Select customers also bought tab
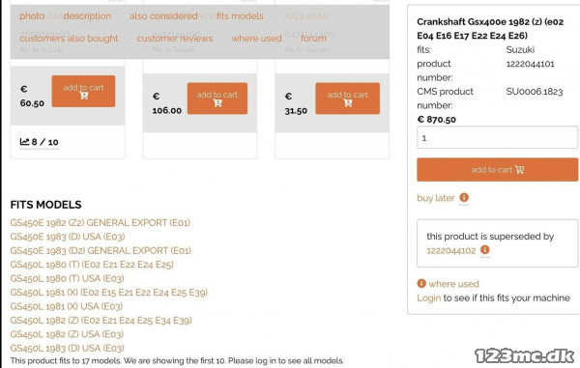The height and width of the screenshot is (368, 580). (69, 39)
